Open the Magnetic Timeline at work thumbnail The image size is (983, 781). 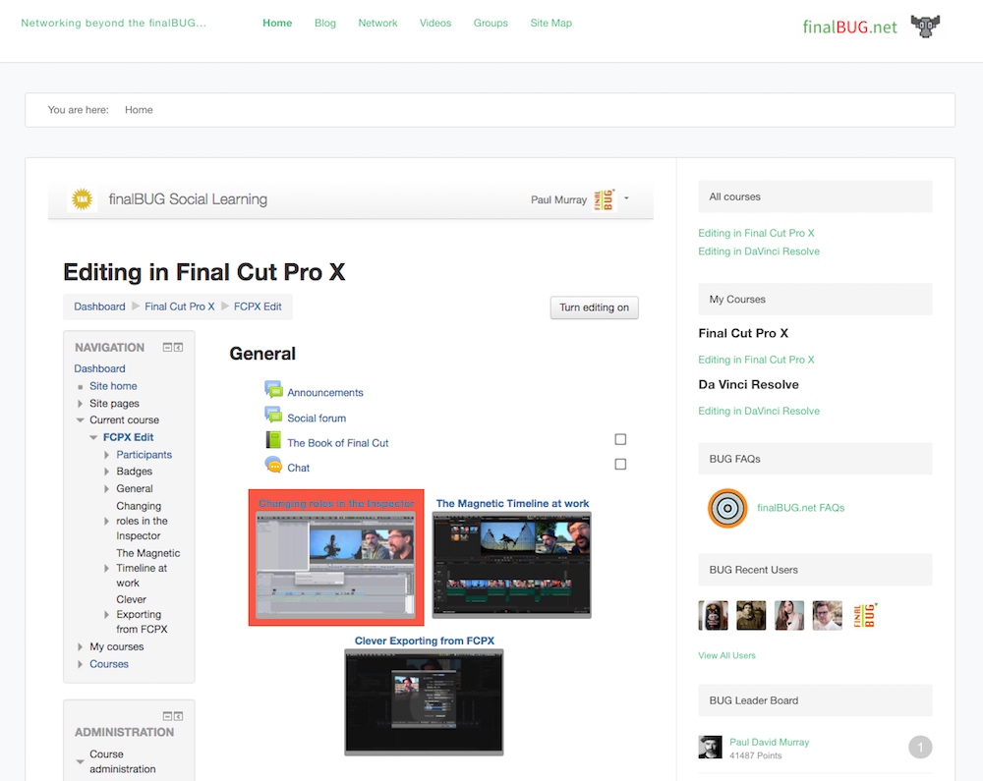coord(512,564)
